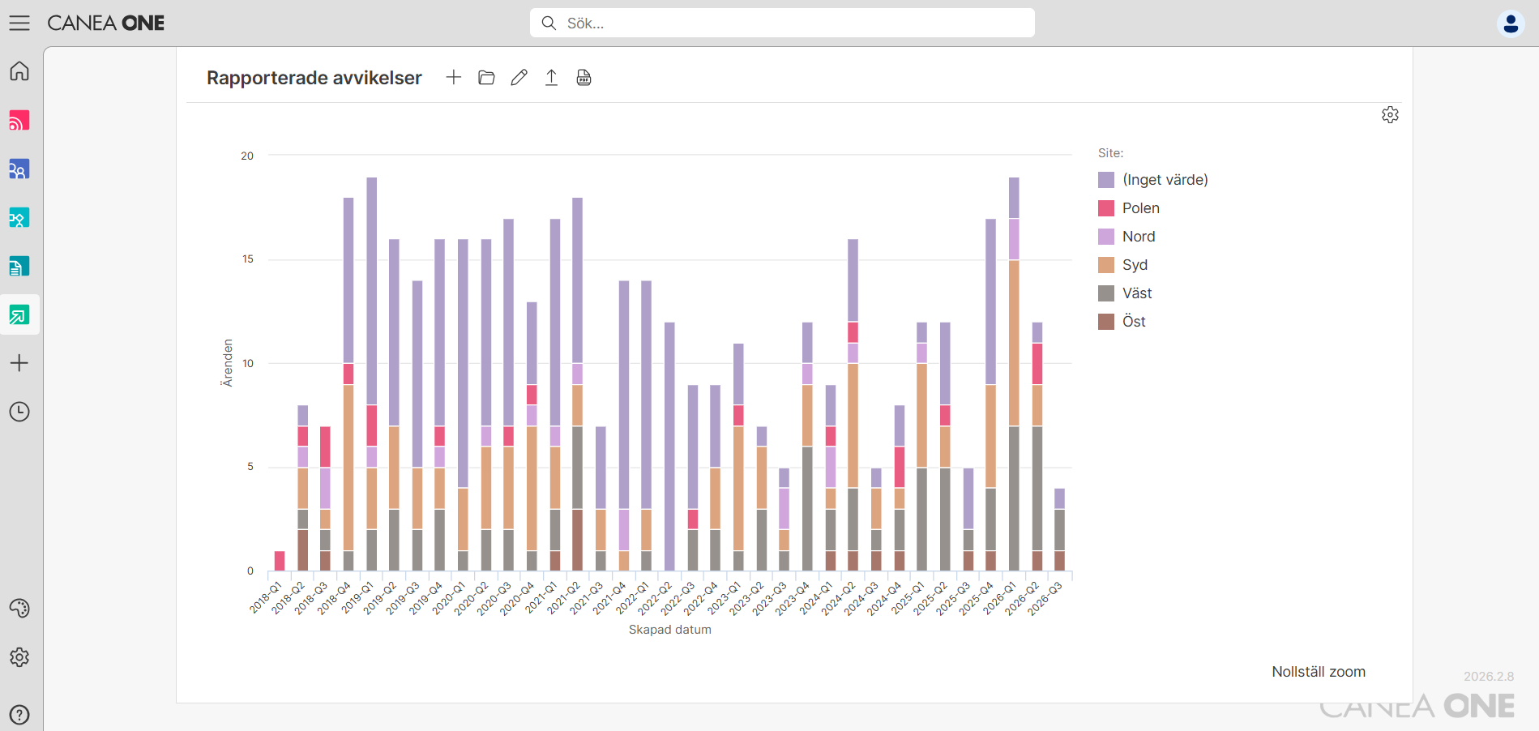1539x731 pixels.
Task: Click the Rapporterade avvikelser title
Action: tap(314, 78)
